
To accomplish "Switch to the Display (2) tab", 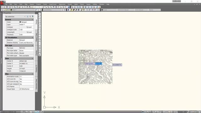I will (x=36, y=68).
